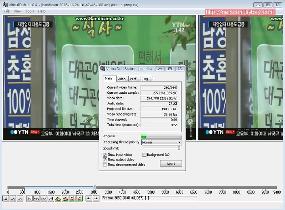Image resolution: width=285 pixels, height=210 pixels.
Task: Click the 1908.85MB projected file size value
Action: point(169,109)
